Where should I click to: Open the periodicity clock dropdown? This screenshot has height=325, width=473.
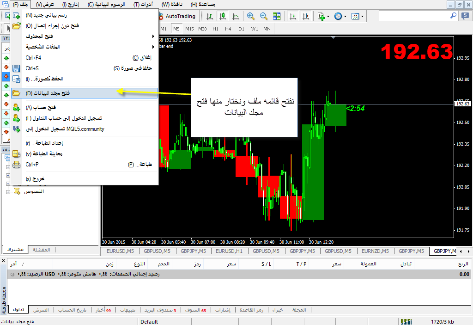point(344,16)
